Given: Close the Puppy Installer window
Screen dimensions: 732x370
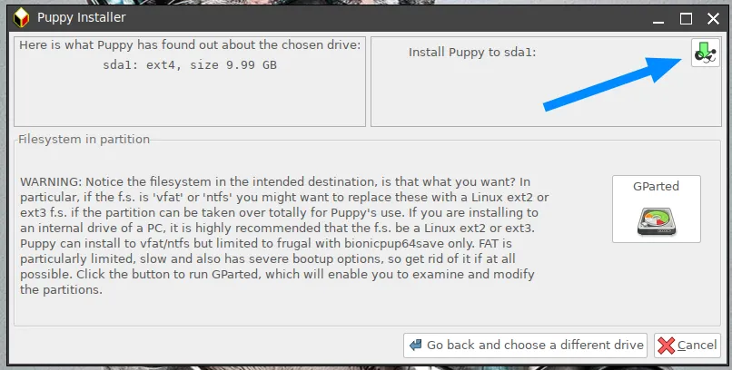Looking at the screenshot, I should pyautogui.click(x=713, y=19).
